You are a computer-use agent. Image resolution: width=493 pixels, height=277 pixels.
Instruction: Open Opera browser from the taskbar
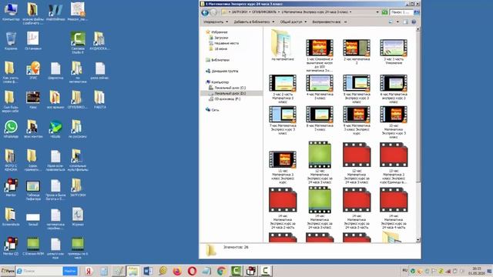[x=192, y=271]
